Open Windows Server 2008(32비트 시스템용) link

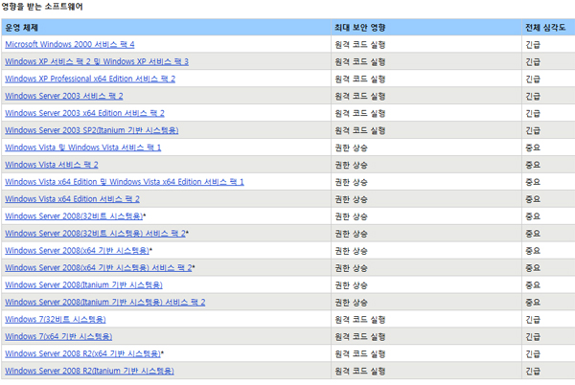pos(74,216)
